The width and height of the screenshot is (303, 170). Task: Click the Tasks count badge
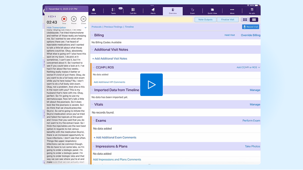(x=121, y=8)
